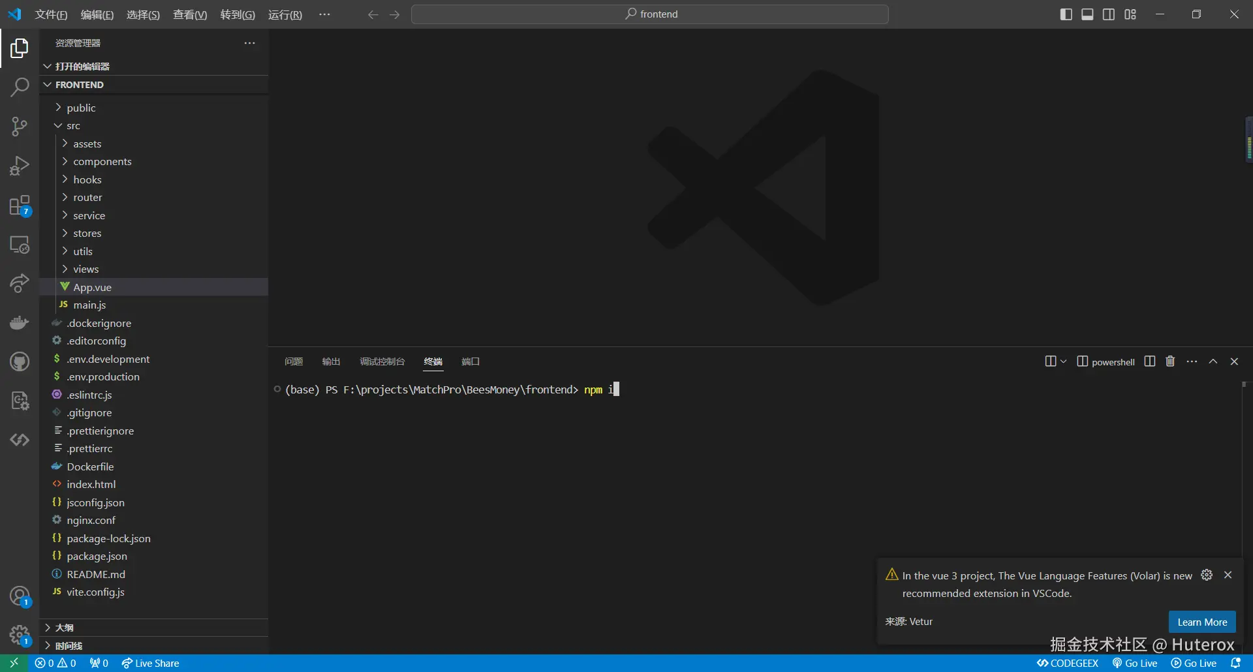1253x672 pixels.
Task: Open vite.config.js in the explorer
Action: click(154, 592)
